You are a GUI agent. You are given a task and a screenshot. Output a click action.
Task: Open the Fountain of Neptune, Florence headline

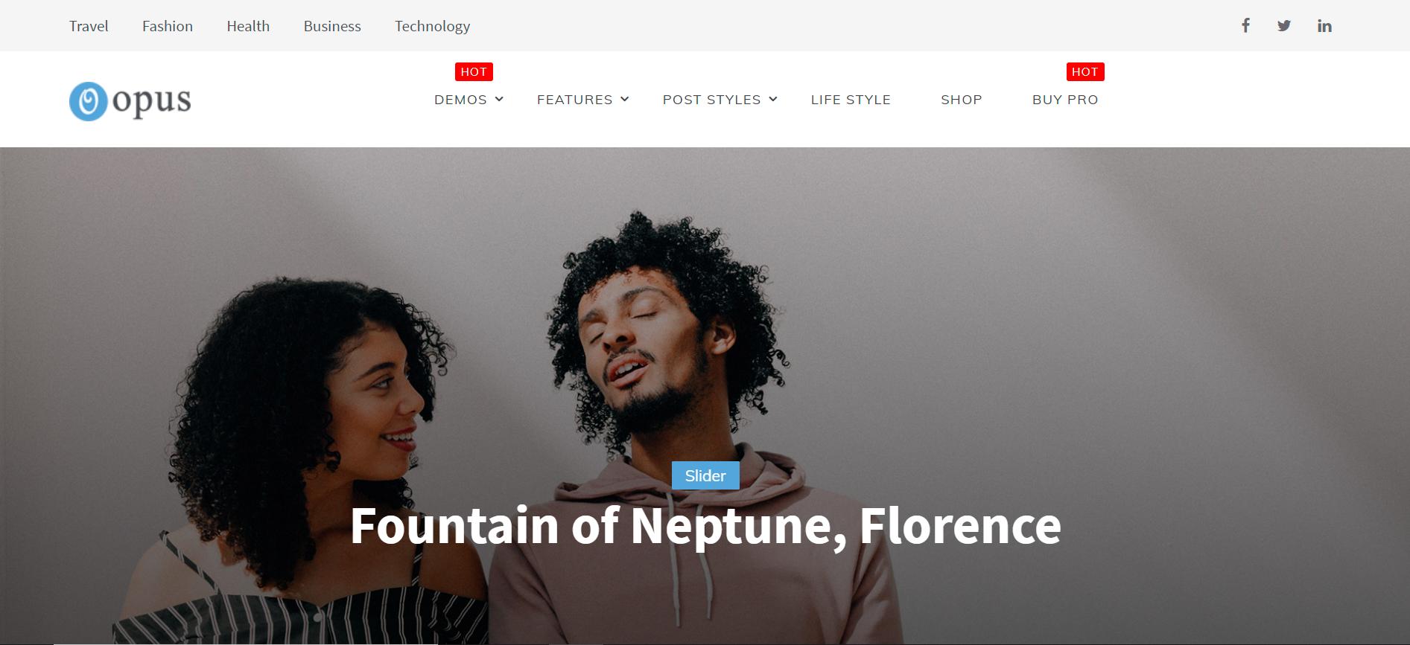click(705, 527)
